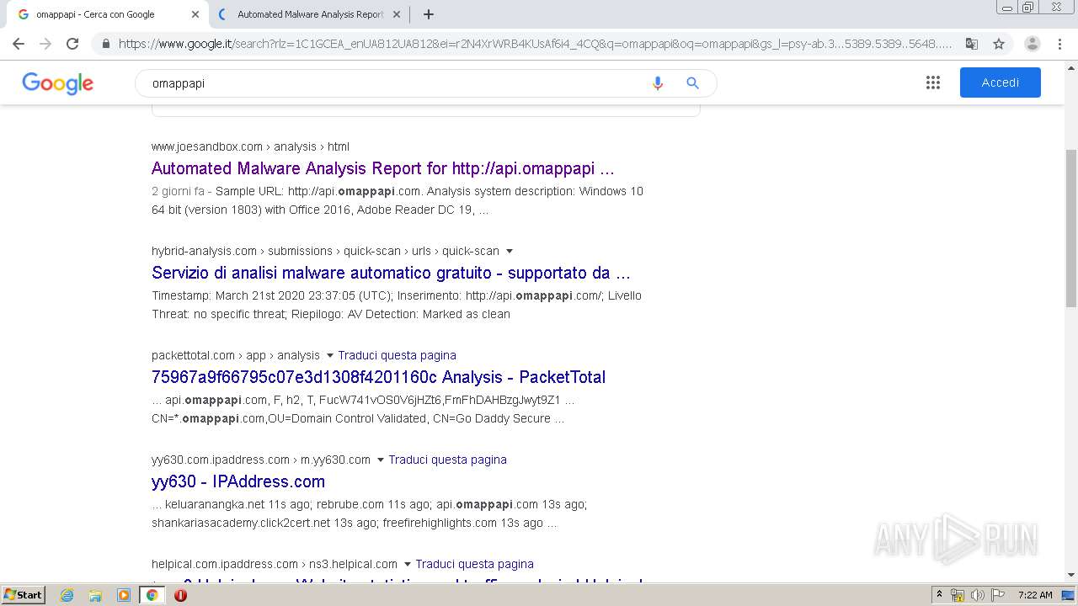1078x606 pixels.
Task: Click the Accedi sign-in button
Action: tap(1001, 82)
